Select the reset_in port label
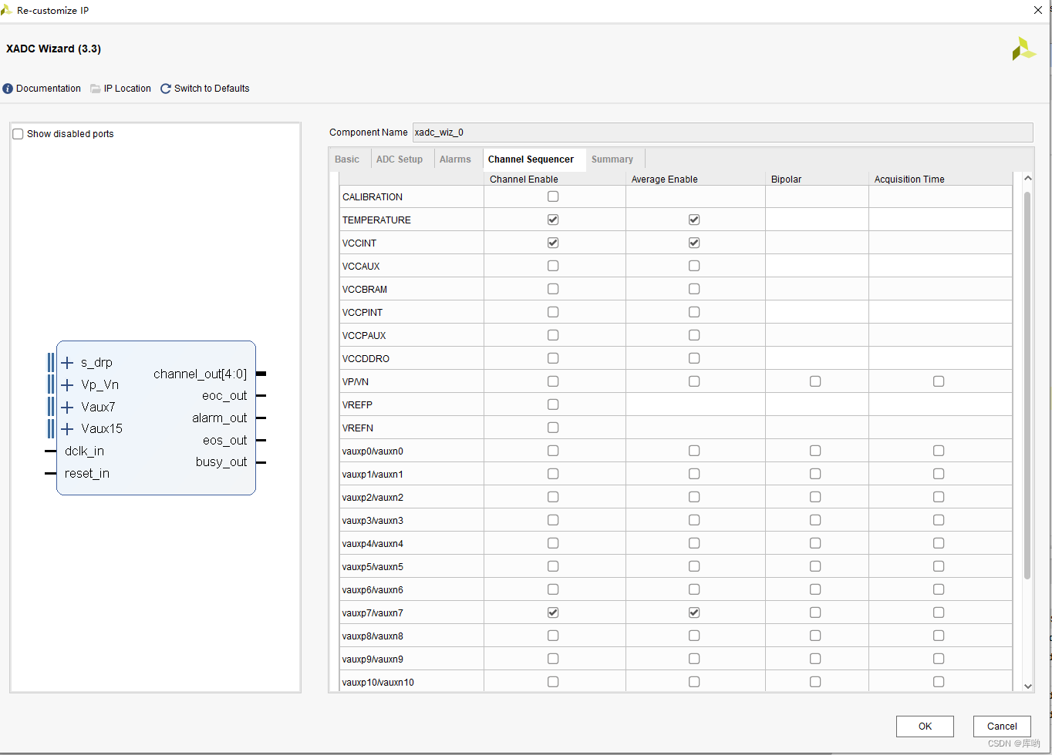 click(87, 474)
